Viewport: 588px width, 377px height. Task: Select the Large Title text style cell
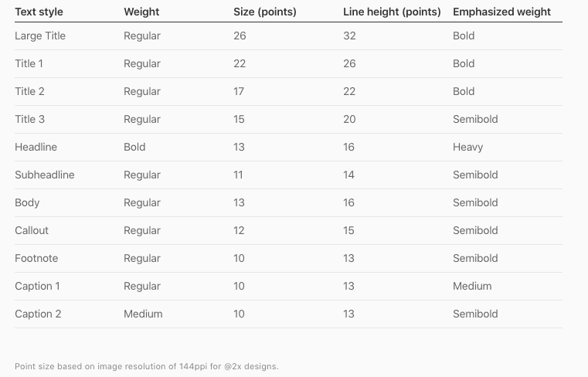pyautogui.click(x=40, y=36)
